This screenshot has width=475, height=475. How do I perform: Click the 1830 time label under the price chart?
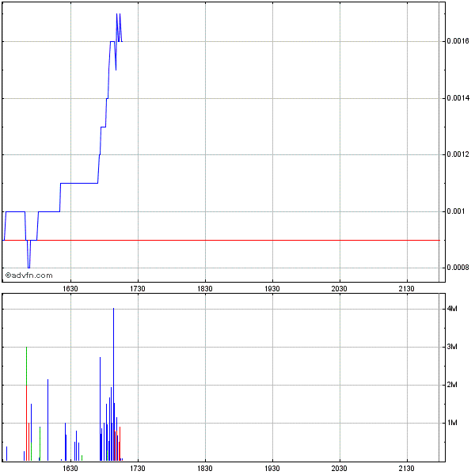click(205, 289)
